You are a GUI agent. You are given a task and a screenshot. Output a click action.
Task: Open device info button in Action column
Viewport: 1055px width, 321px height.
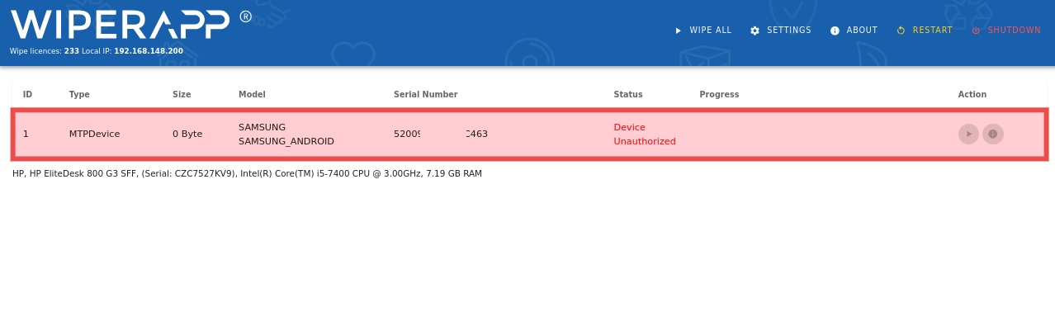point(993,134)
